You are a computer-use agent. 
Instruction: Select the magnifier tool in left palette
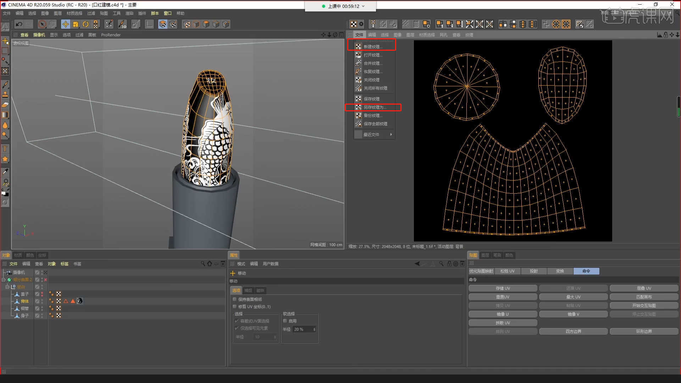pyautogui.click(x=5, y=183)
